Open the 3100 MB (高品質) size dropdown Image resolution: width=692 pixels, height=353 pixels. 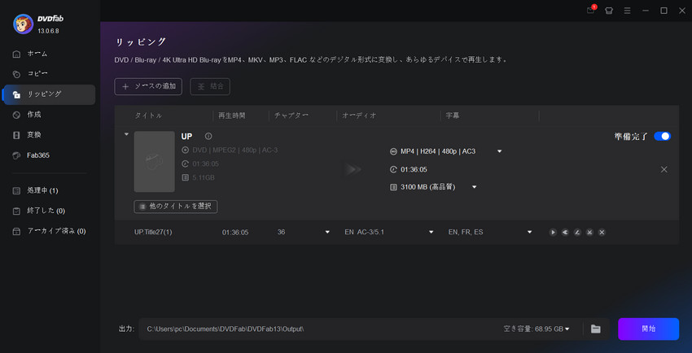(475, 187)
